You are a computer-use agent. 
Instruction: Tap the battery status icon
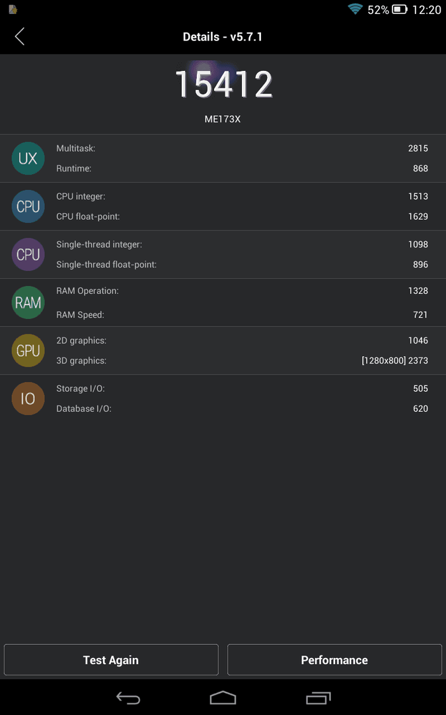(400, 9)
